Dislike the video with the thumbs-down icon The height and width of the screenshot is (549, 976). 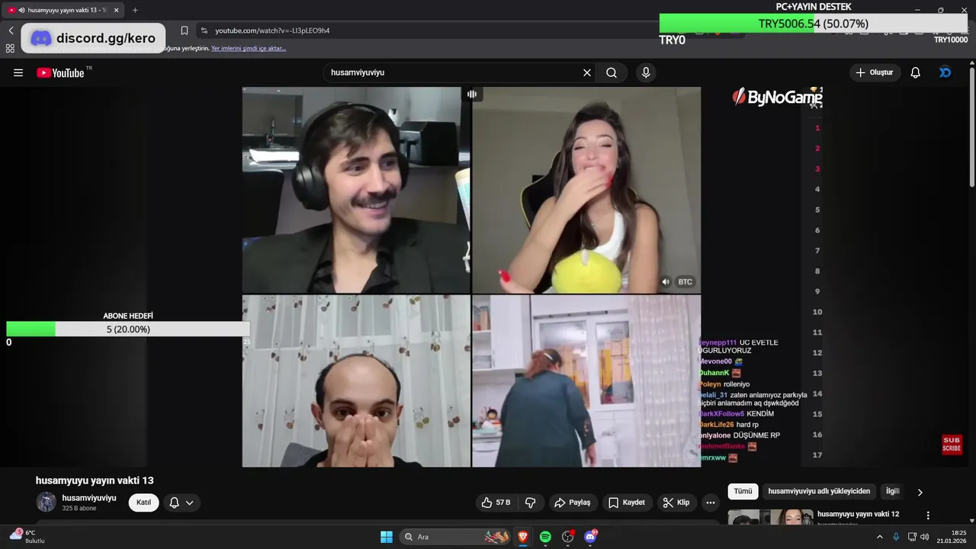coord(531,502)
